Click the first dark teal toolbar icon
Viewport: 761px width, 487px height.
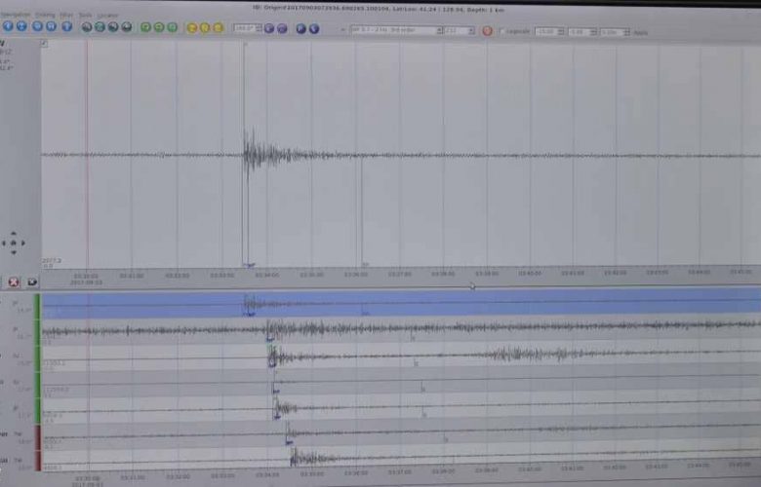86,28
